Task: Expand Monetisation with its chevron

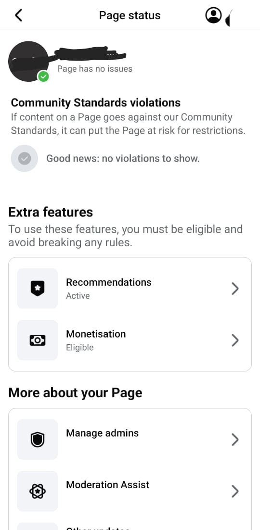Action: point(235,341)
